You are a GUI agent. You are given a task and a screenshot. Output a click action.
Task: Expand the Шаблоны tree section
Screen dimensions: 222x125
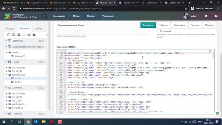pyautogui.click(x=6, y=41)
